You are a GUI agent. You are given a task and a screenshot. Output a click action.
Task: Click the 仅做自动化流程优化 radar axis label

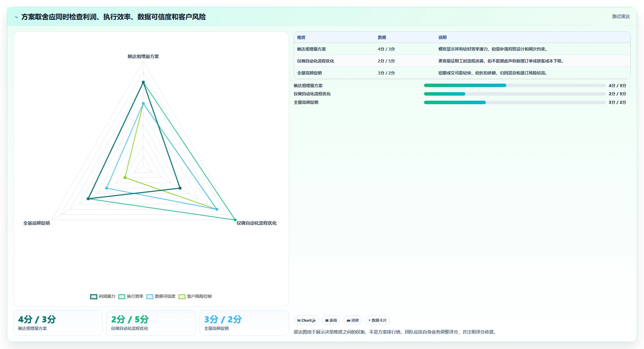[257, 223]
